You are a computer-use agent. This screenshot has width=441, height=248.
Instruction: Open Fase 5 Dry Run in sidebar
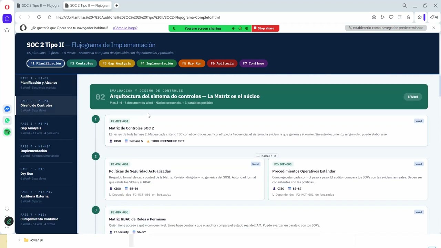pyautogui.click(x=46, y=174)
